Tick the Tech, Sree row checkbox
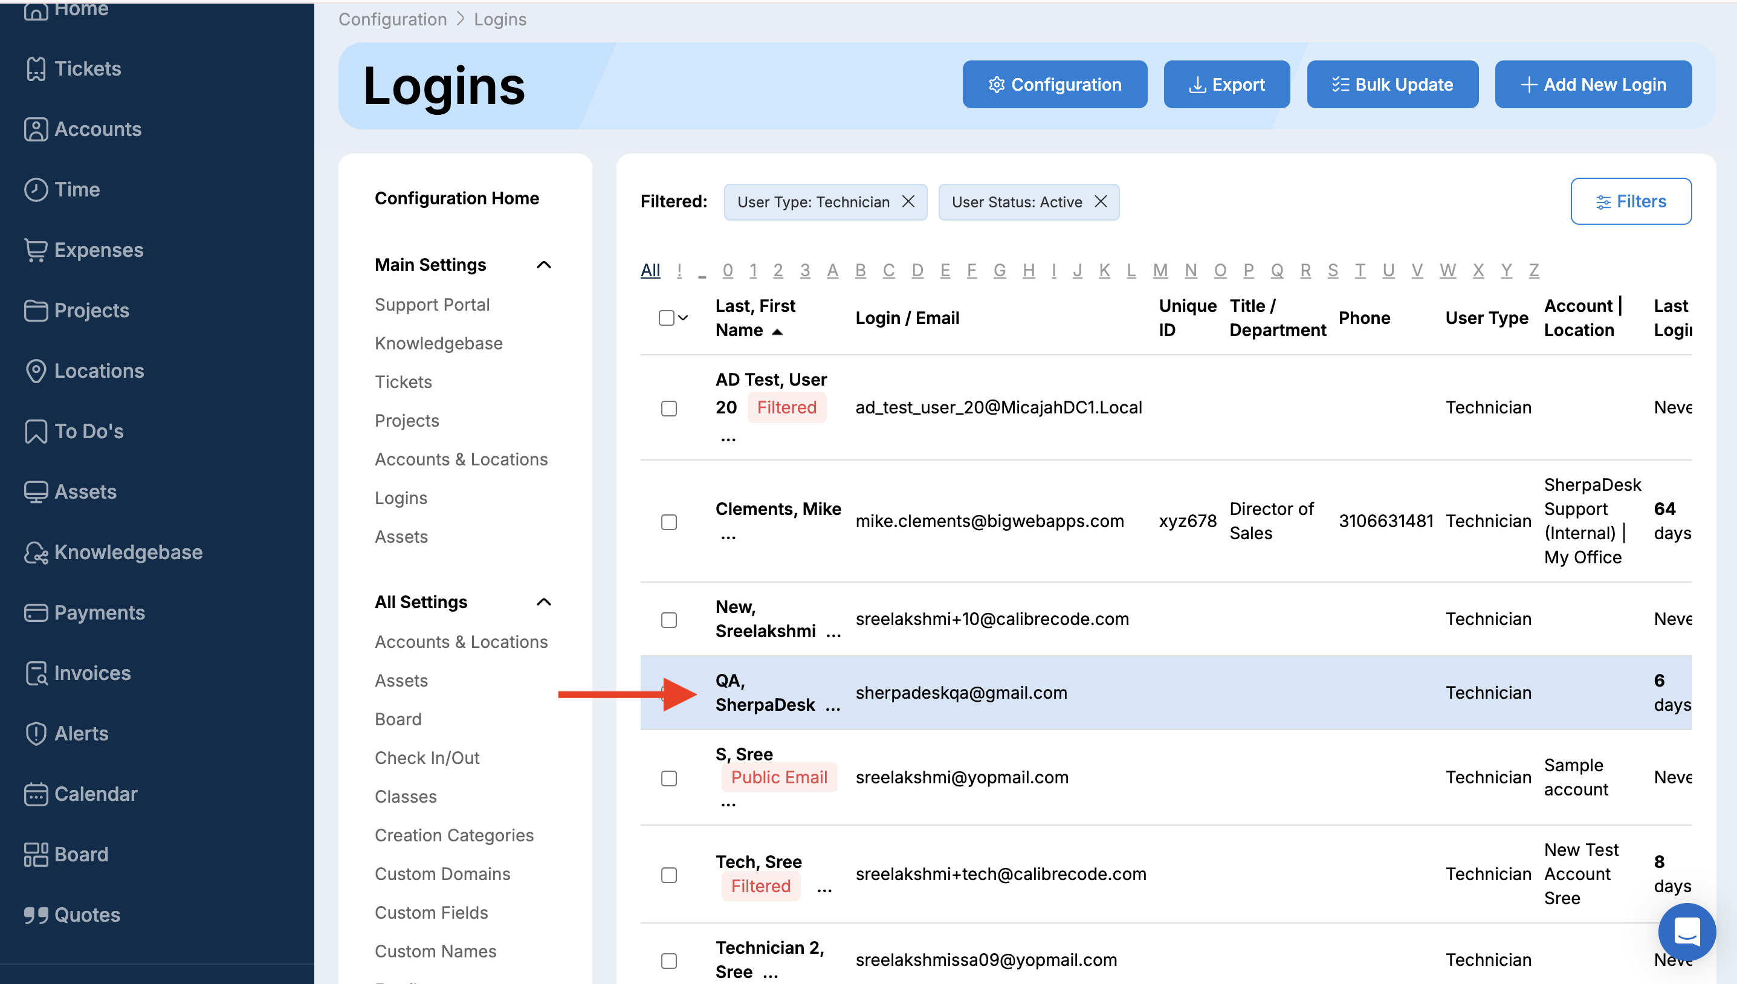The height and width of the screenshot is (984, 1737). [x=669, y=875]
